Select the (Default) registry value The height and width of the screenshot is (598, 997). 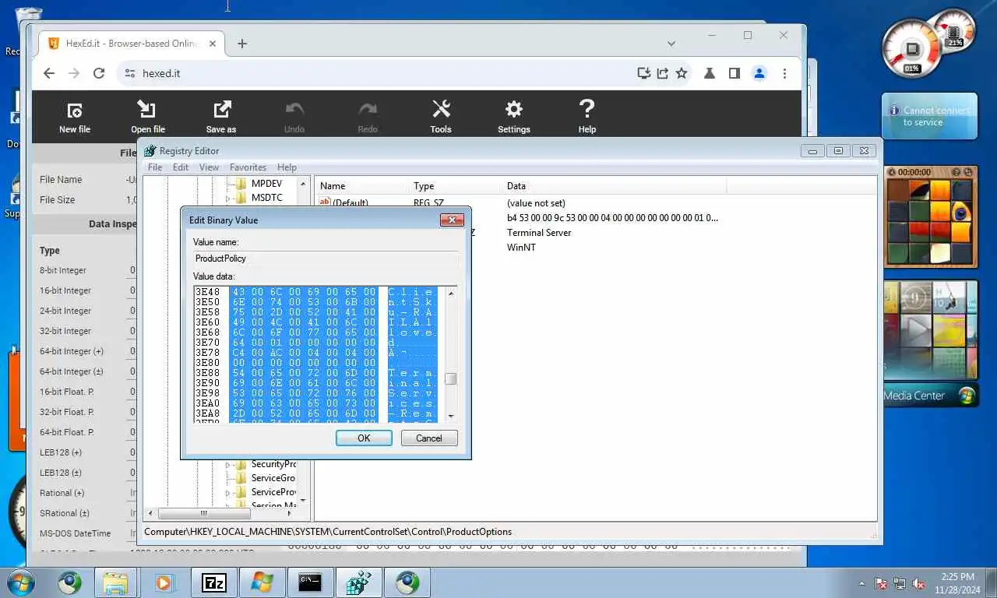351,203
